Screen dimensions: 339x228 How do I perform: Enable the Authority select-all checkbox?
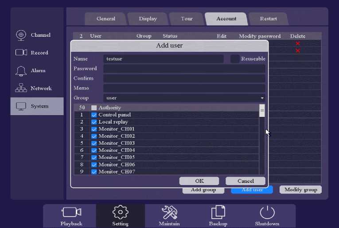click(x=94, y=108)
